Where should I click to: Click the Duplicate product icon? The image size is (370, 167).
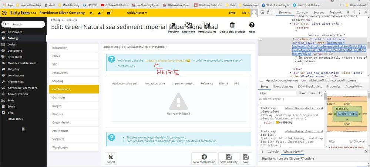(x=188, y=25)
